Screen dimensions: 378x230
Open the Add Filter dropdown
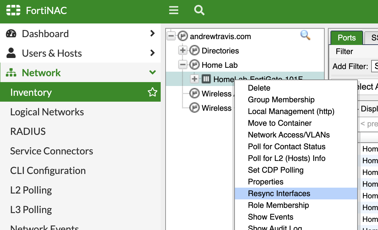click(x=374, y=66)
